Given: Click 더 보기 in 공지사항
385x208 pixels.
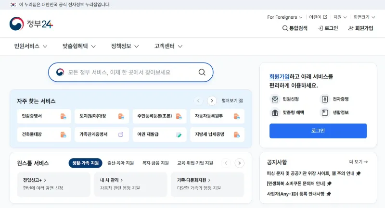Looking at the screenshot, I should tap(358, 162).
